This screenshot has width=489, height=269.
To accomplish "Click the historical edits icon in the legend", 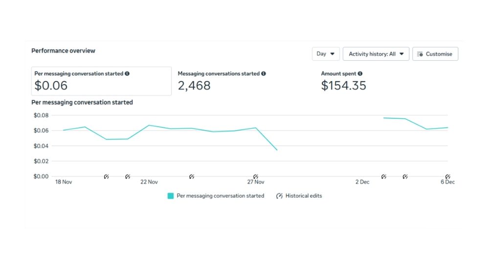I will pyautogui.click(x=279, y=196).
